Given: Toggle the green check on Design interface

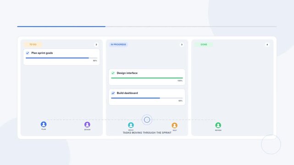Looking at the screenshot, I should 113,73.
